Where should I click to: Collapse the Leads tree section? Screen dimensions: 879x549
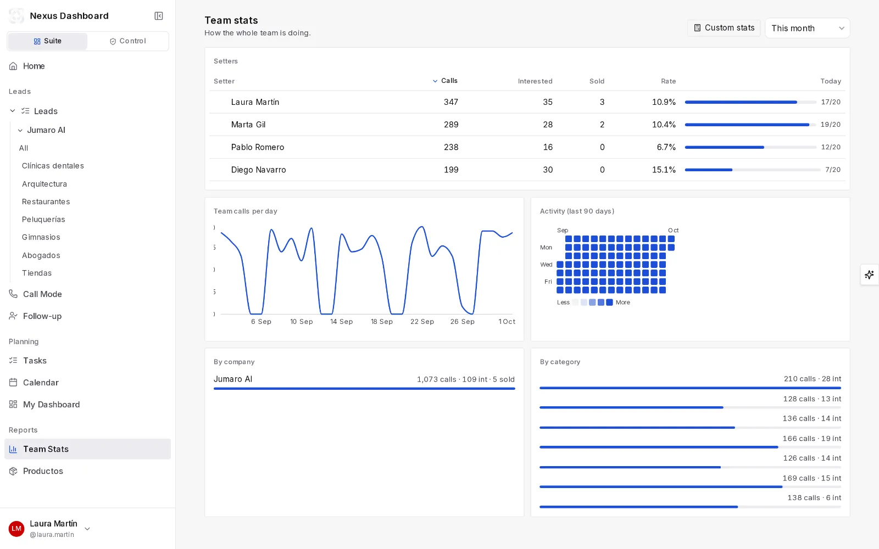(x=13, y=111)
